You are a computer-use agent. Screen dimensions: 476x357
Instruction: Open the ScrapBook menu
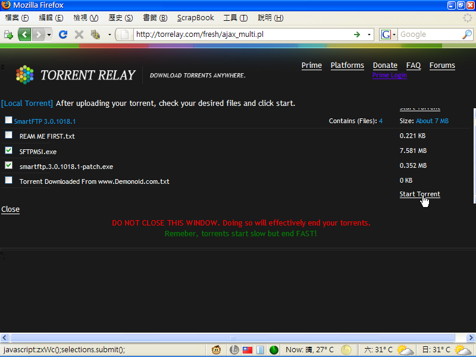(196, 18)
